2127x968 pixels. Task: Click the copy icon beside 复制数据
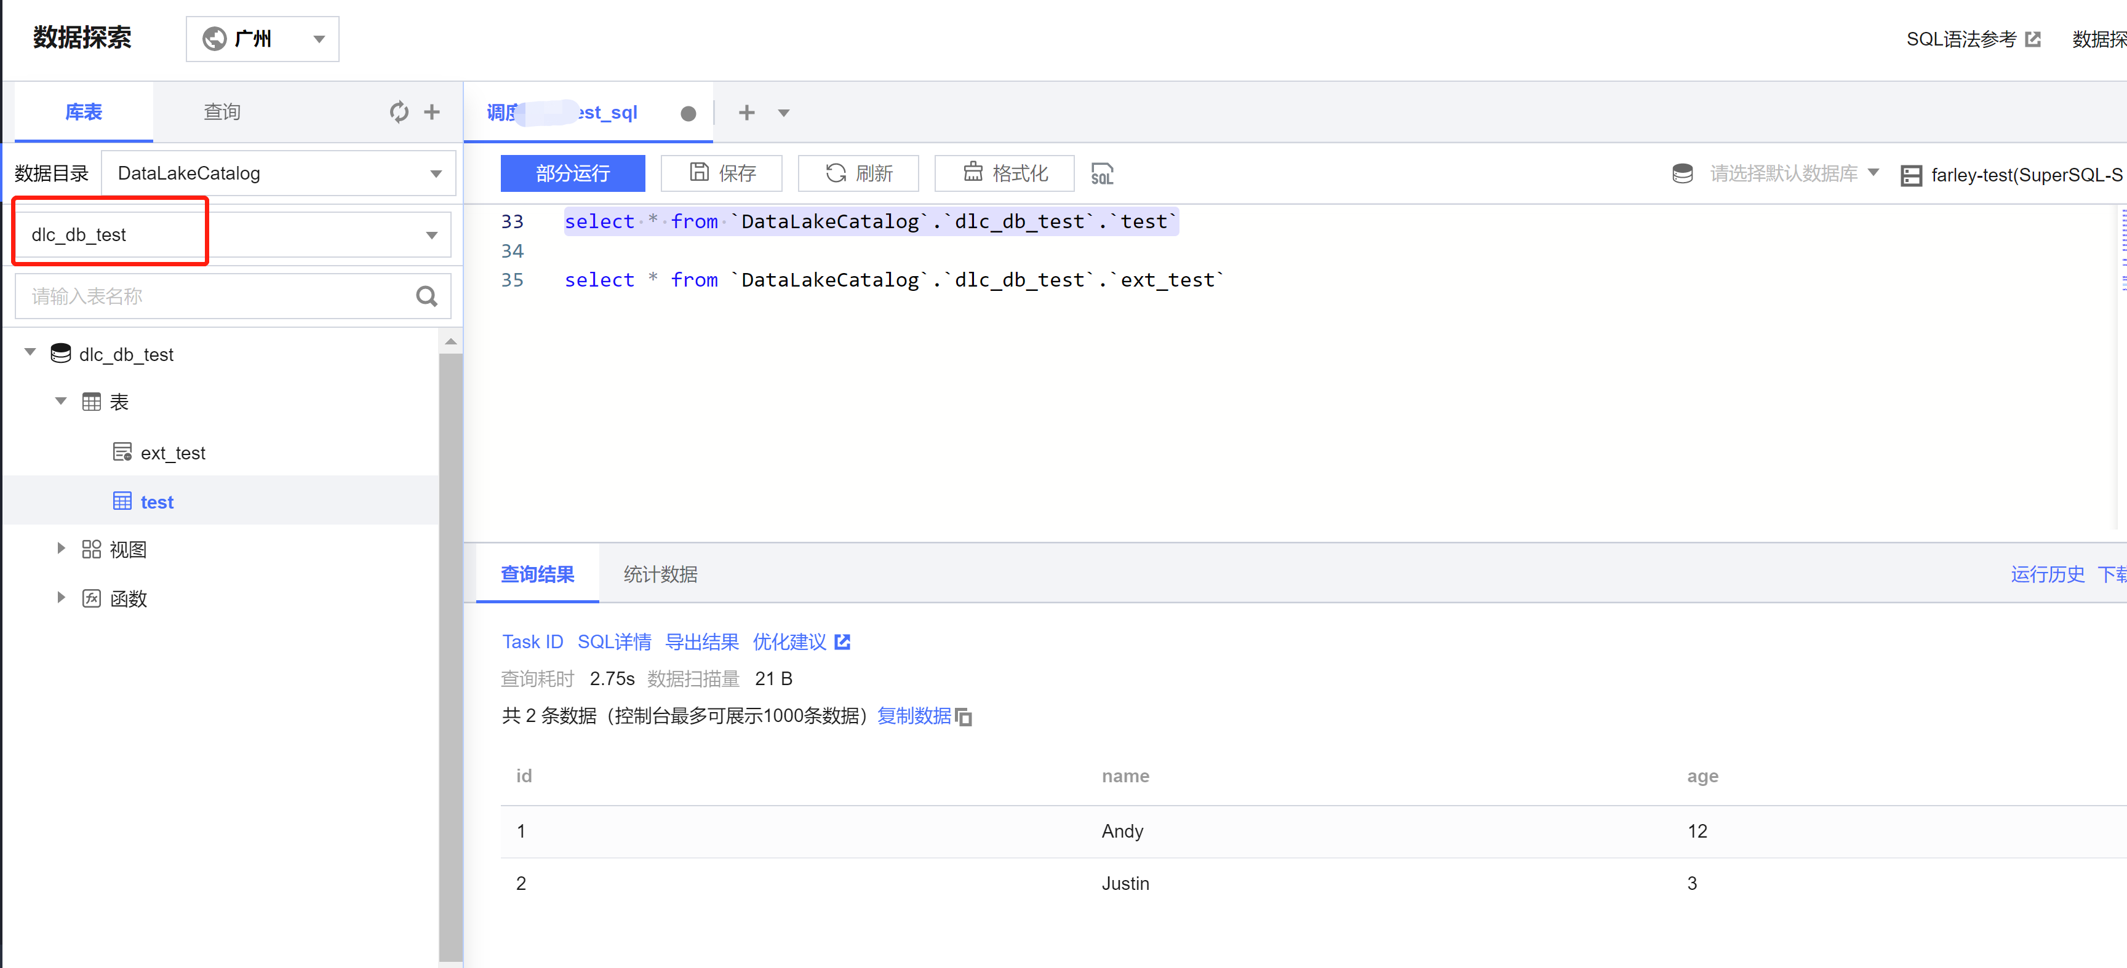coord(964,717)
